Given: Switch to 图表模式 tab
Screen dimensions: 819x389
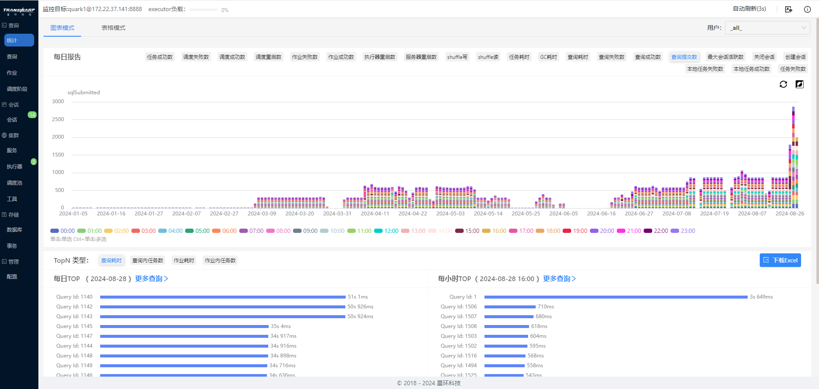Looking at the screenshot, I should 62,28.
